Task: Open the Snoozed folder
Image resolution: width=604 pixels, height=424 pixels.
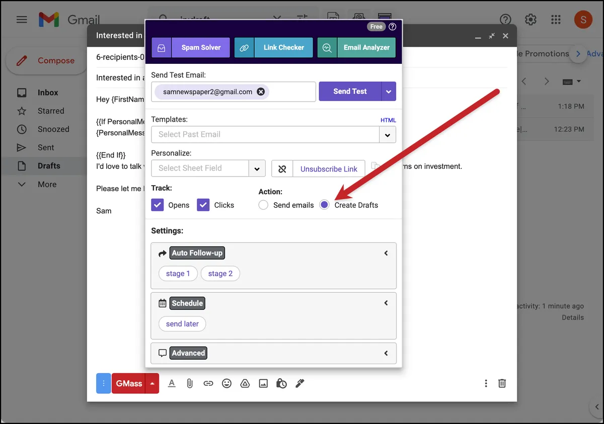Action: click(x=53, y=129)
